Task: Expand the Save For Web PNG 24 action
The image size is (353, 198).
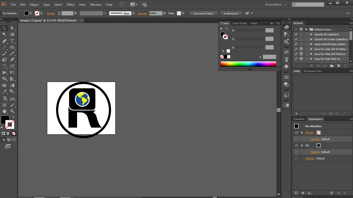Action: pyautogui.click(x=311, y=59)
